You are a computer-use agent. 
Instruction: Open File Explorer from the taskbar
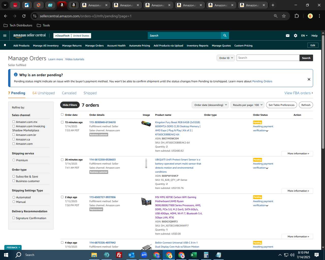click(94, 255)
